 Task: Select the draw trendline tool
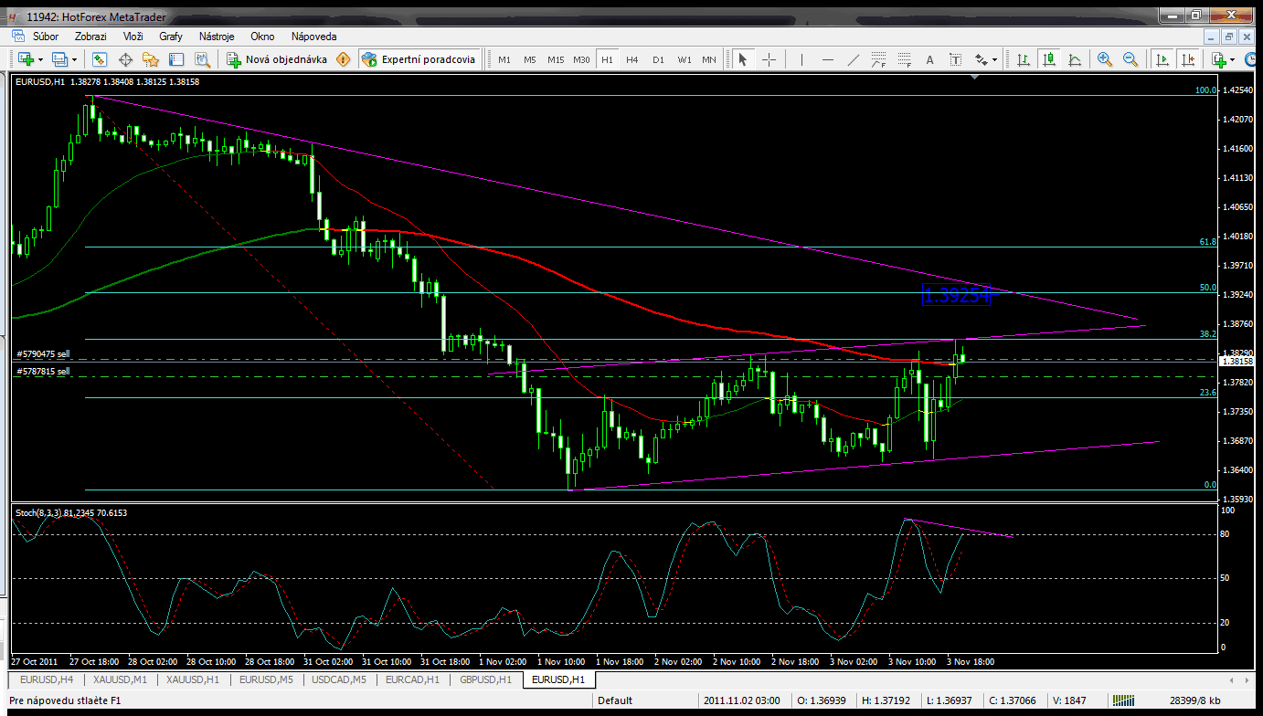tap(853, 59)
